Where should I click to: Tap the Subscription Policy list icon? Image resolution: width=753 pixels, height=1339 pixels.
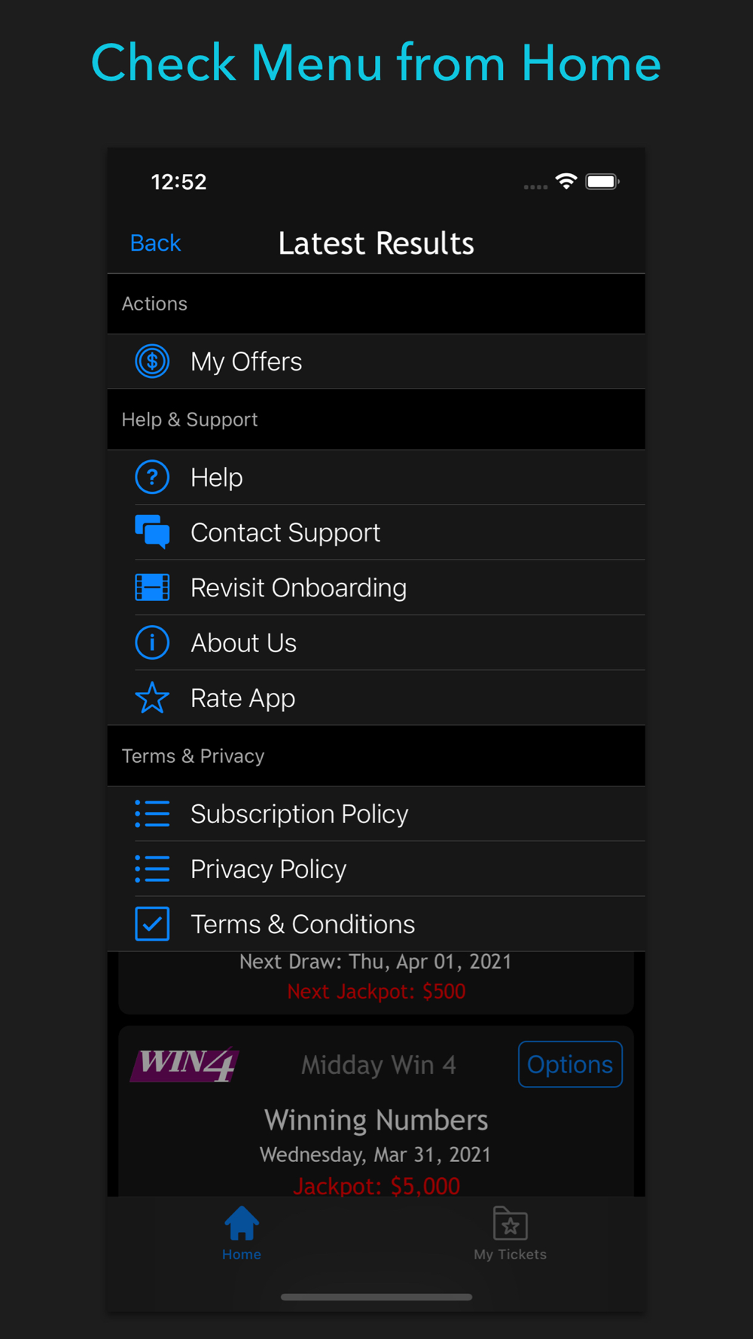point(152,813)
